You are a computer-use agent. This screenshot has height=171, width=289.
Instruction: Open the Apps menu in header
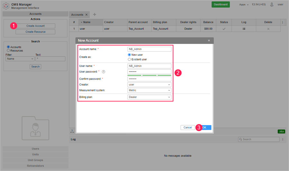[x=244, y=4]
